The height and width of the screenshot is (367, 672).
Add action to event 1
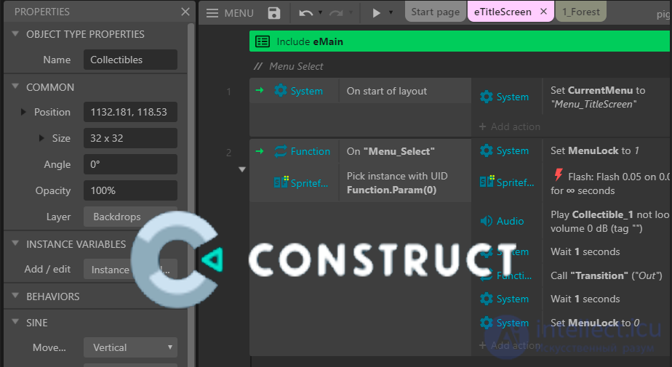click(510, 126)
